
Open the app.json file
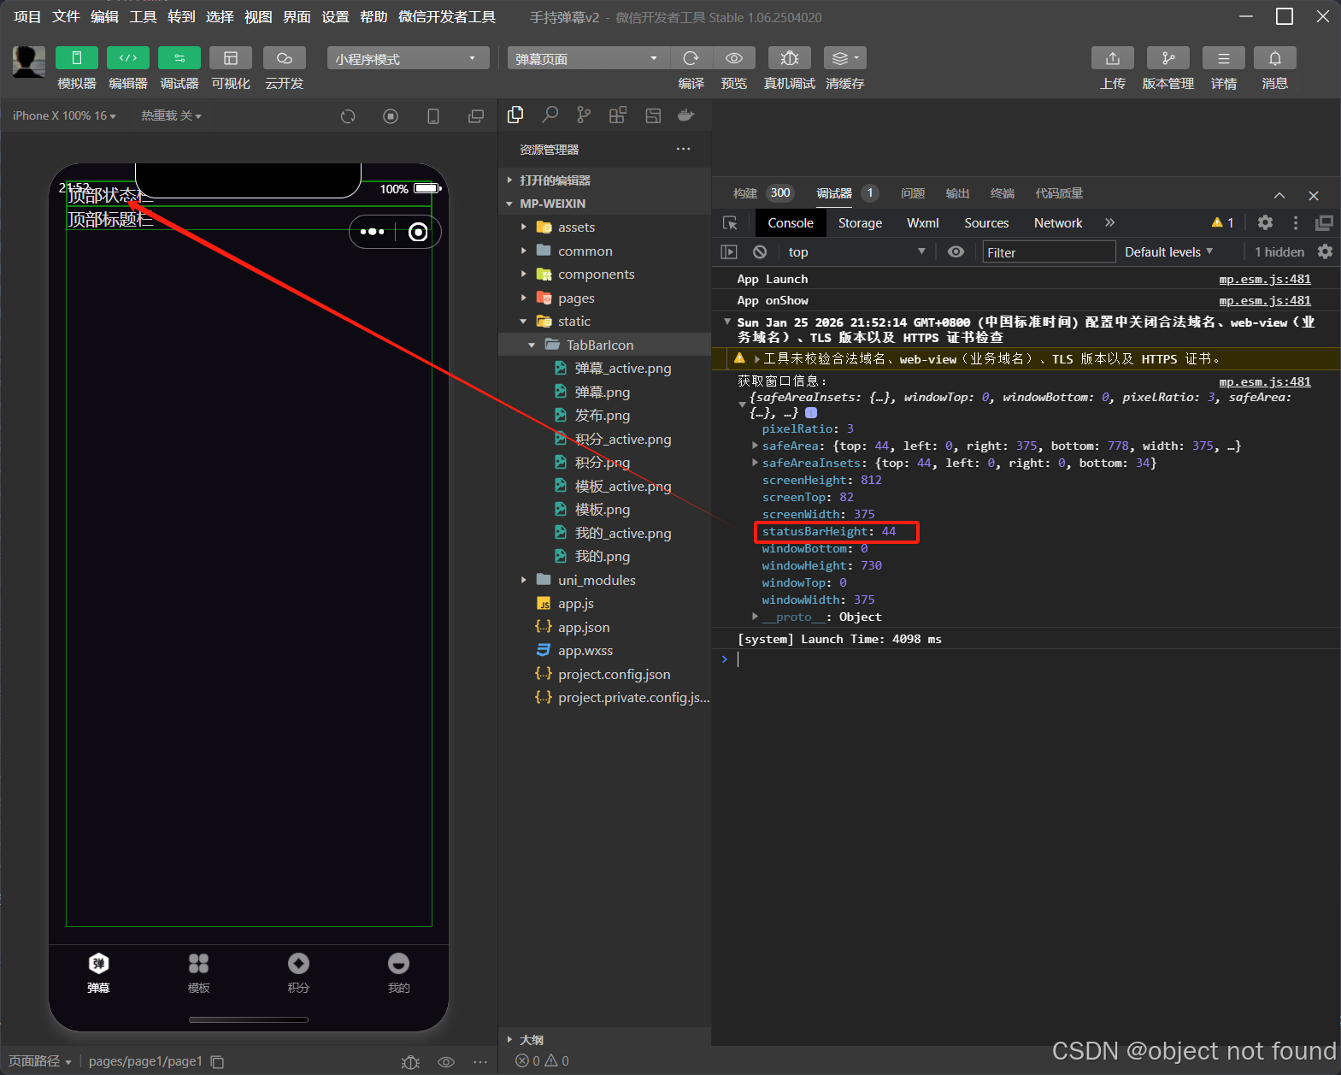604,627
